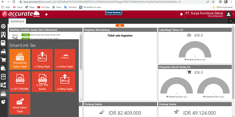Reload the page in browser
Viewport: 235px width, 117px height.
click(x=14, y=2)
